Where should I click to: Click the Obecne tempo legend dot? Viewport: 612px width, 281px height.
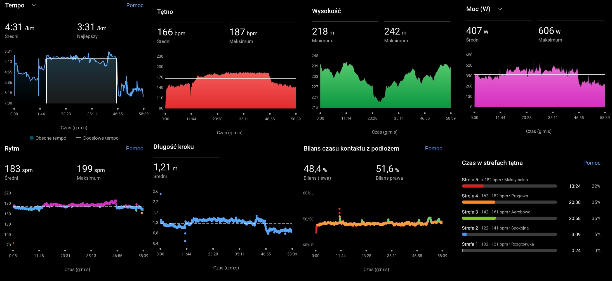tap(32, 138)
